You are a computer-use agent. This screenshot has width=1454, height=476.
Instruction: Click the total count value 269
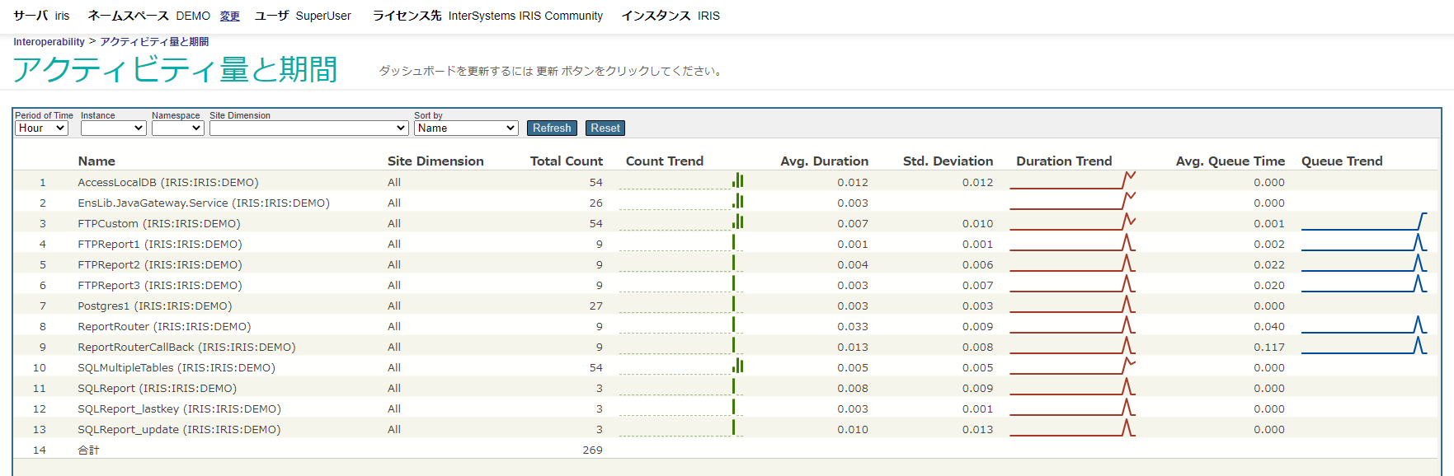[592, 450]
